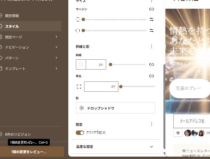Open custom size for vertical margin
210x159 pixels.
(x=152, y=19)
